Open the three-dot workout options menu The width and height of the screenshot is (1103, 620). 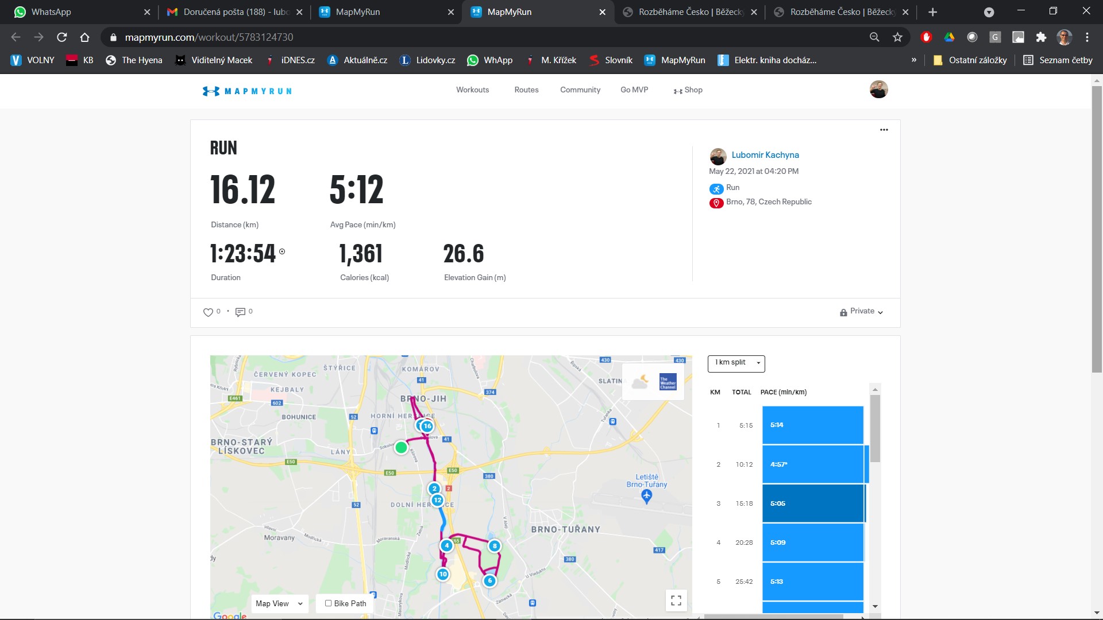884,130
